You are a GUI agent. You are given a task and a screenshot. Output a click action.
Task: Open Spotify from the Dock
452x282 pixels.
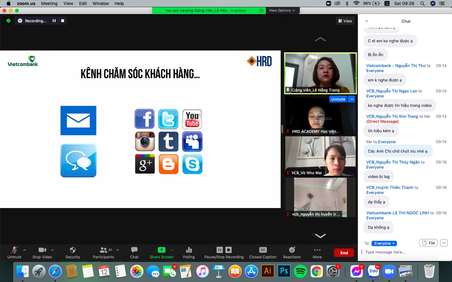(300, 271)
